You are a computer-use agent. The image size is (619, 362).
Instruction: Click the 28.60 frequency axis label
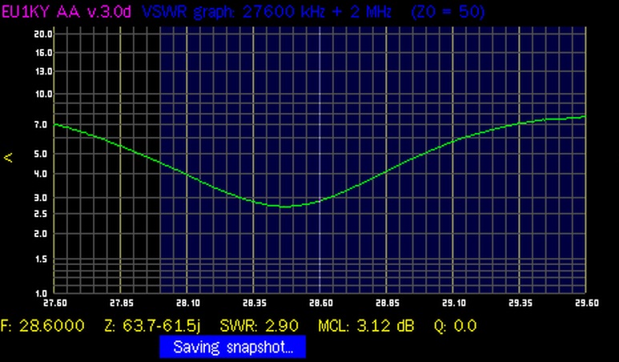point(320,304)
